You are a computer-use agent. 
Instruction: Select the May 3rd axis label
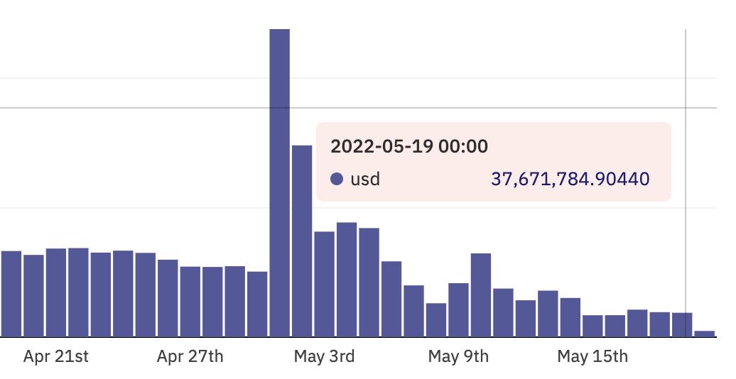click(324, 356)
